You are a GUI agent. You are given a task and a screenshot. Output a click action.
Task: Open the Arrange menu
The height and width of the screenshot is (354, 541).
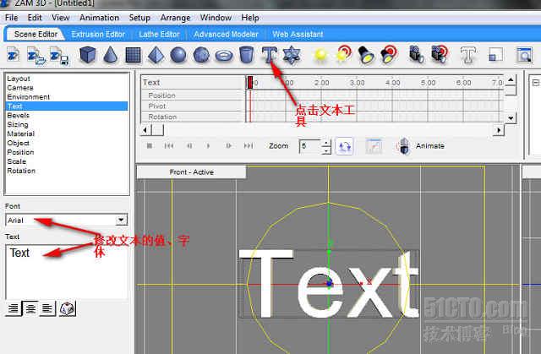click(175, 18)
